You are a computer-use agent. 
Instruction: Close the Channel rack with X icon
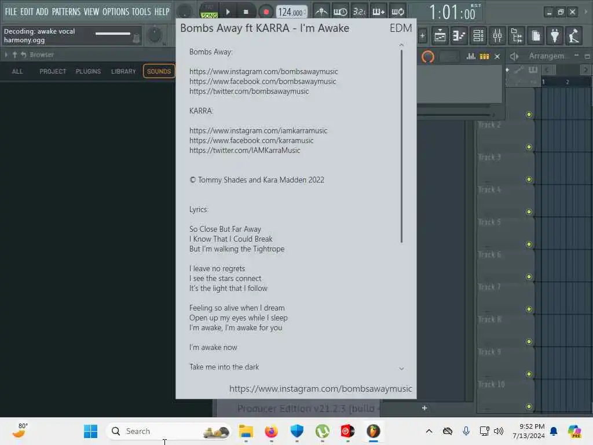tap(497, 56)
